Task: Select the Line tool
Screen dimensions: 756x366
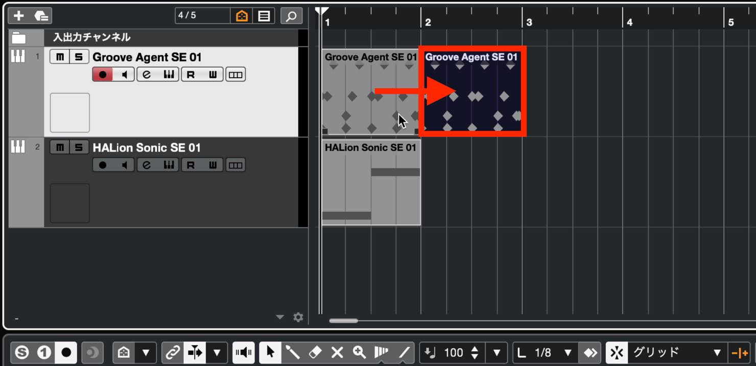Action: click(404, 352)
